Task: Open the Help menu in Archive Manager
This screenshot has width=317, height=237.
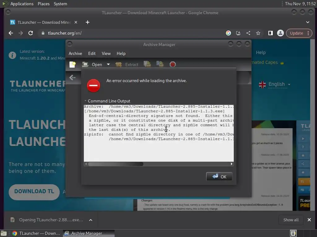Action: 121,54
